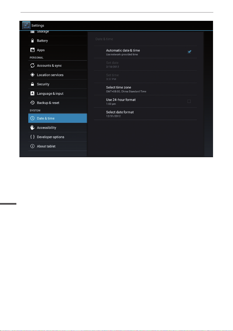The height and width of the screenshot is (331, 233).
Task: Open Battery settings
Action: point(58,41)
